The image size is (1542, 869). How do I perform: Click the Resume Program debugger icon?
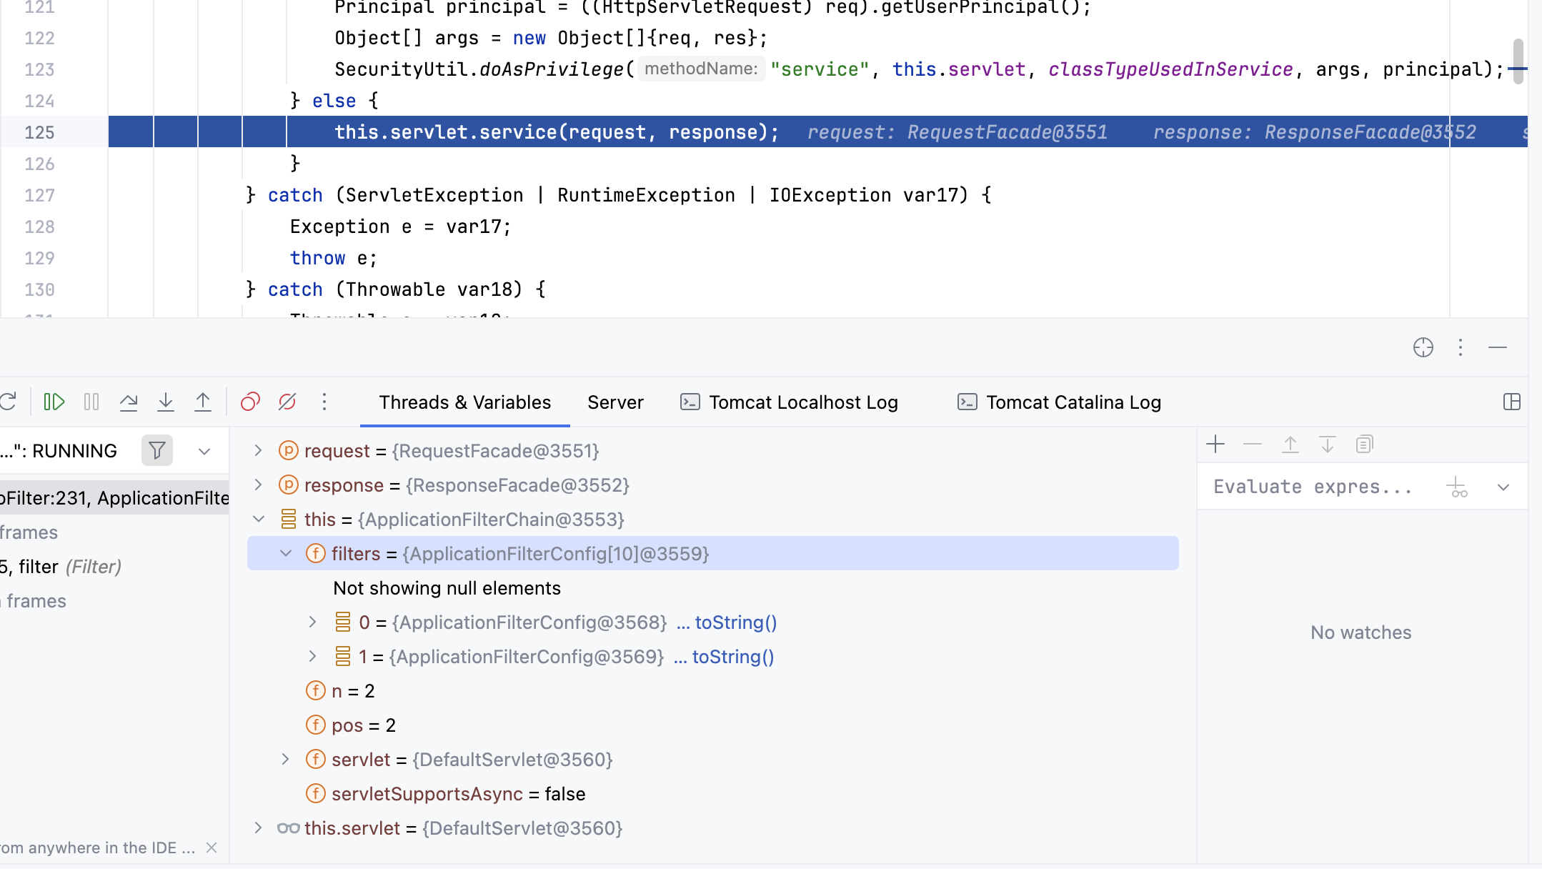point(54,402)
